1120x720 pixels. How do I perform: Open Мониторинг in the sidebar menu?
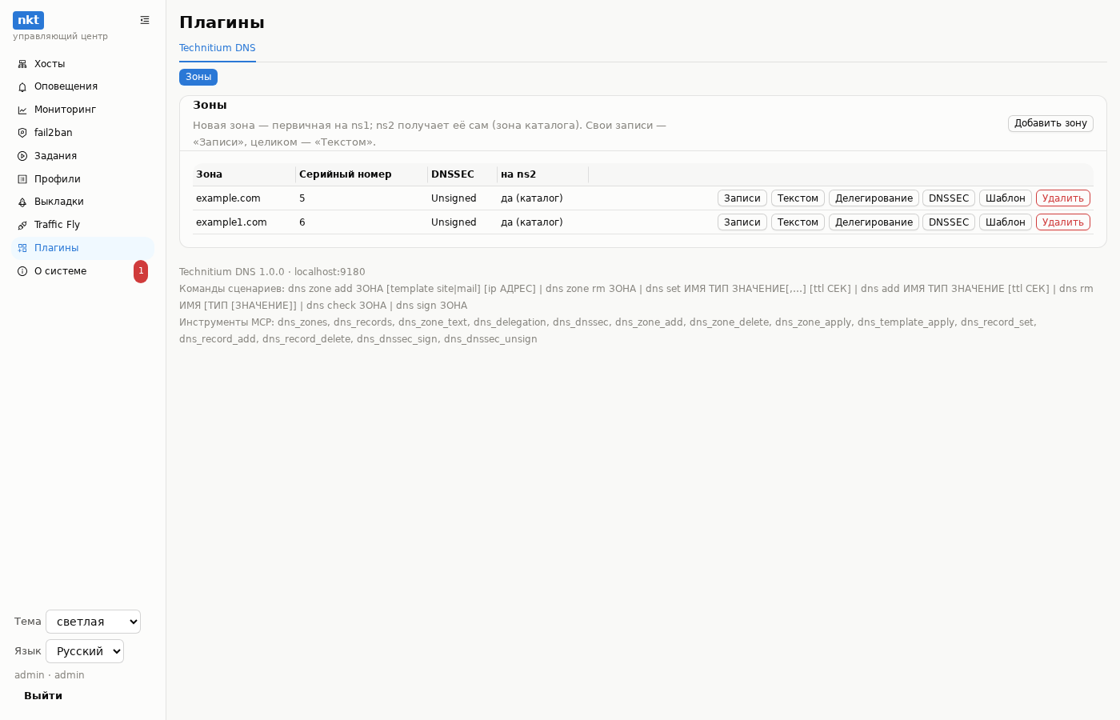pos(82,110)
